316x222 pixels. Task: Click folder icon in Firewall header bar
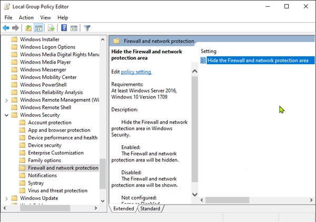click(116, 41)
